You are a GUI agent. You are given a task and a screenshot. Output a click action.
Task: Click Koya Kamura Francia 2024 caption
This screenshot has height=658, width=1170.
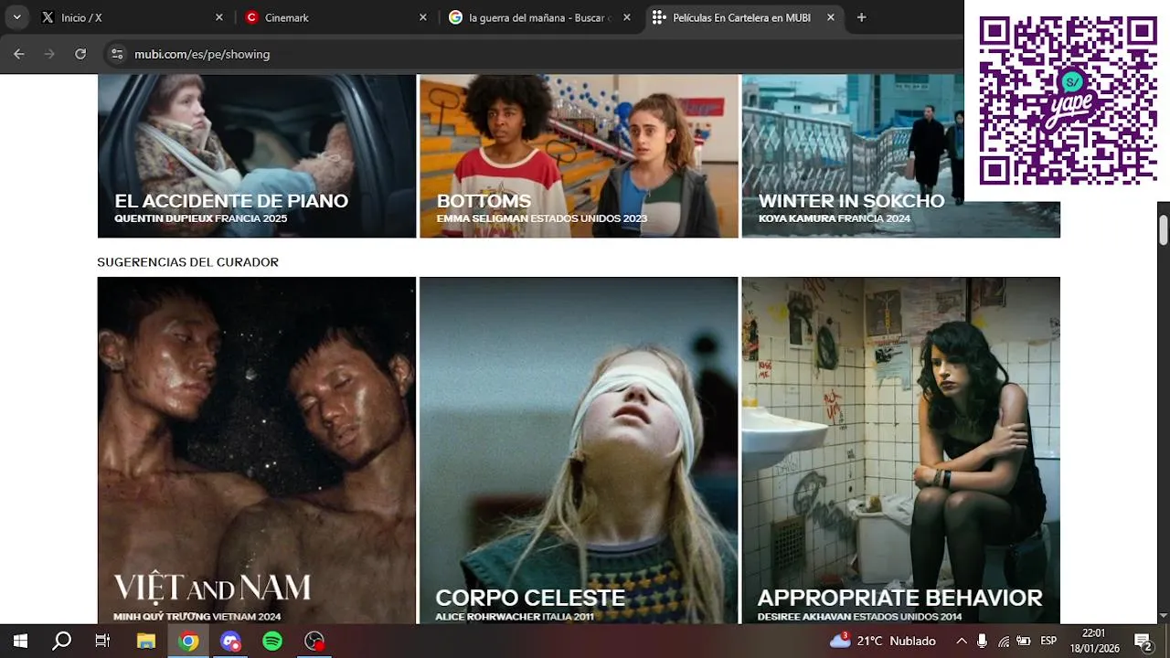(835, 218)
